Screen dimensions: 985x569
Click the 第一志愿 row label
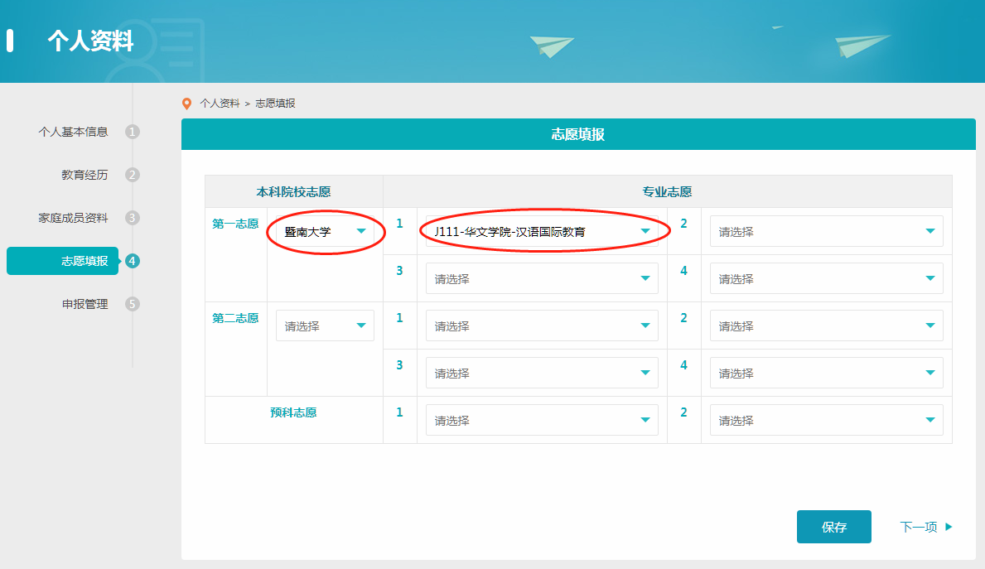(235, 224)
